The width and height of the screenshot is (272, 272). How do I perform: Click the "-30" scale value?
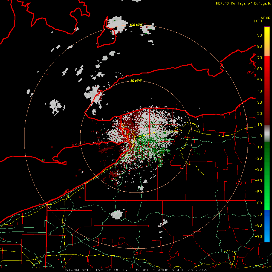point(258,170)
